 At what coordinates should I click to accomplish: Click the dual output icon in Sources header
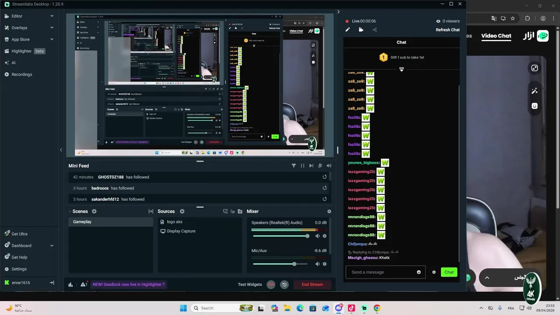[225, 211]
